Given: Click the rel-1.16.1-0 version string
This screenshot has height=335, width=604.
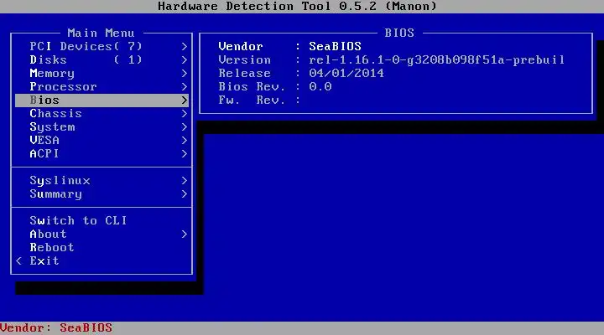Looking at the screenshot, I should click(437, 60).
